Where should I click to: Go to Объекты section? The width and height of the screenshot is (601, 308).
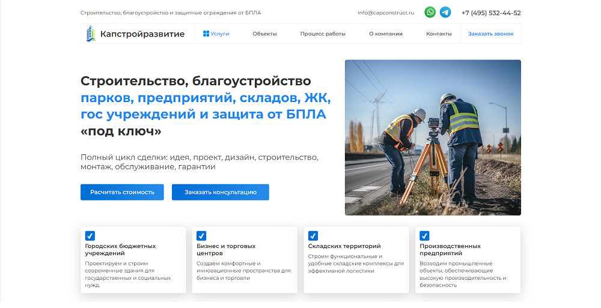(x=264, y=34)
